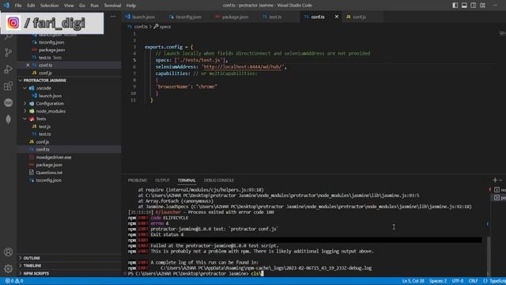Select the second terminal entry in list
The image size is (506, 285).
coord(500,197)
